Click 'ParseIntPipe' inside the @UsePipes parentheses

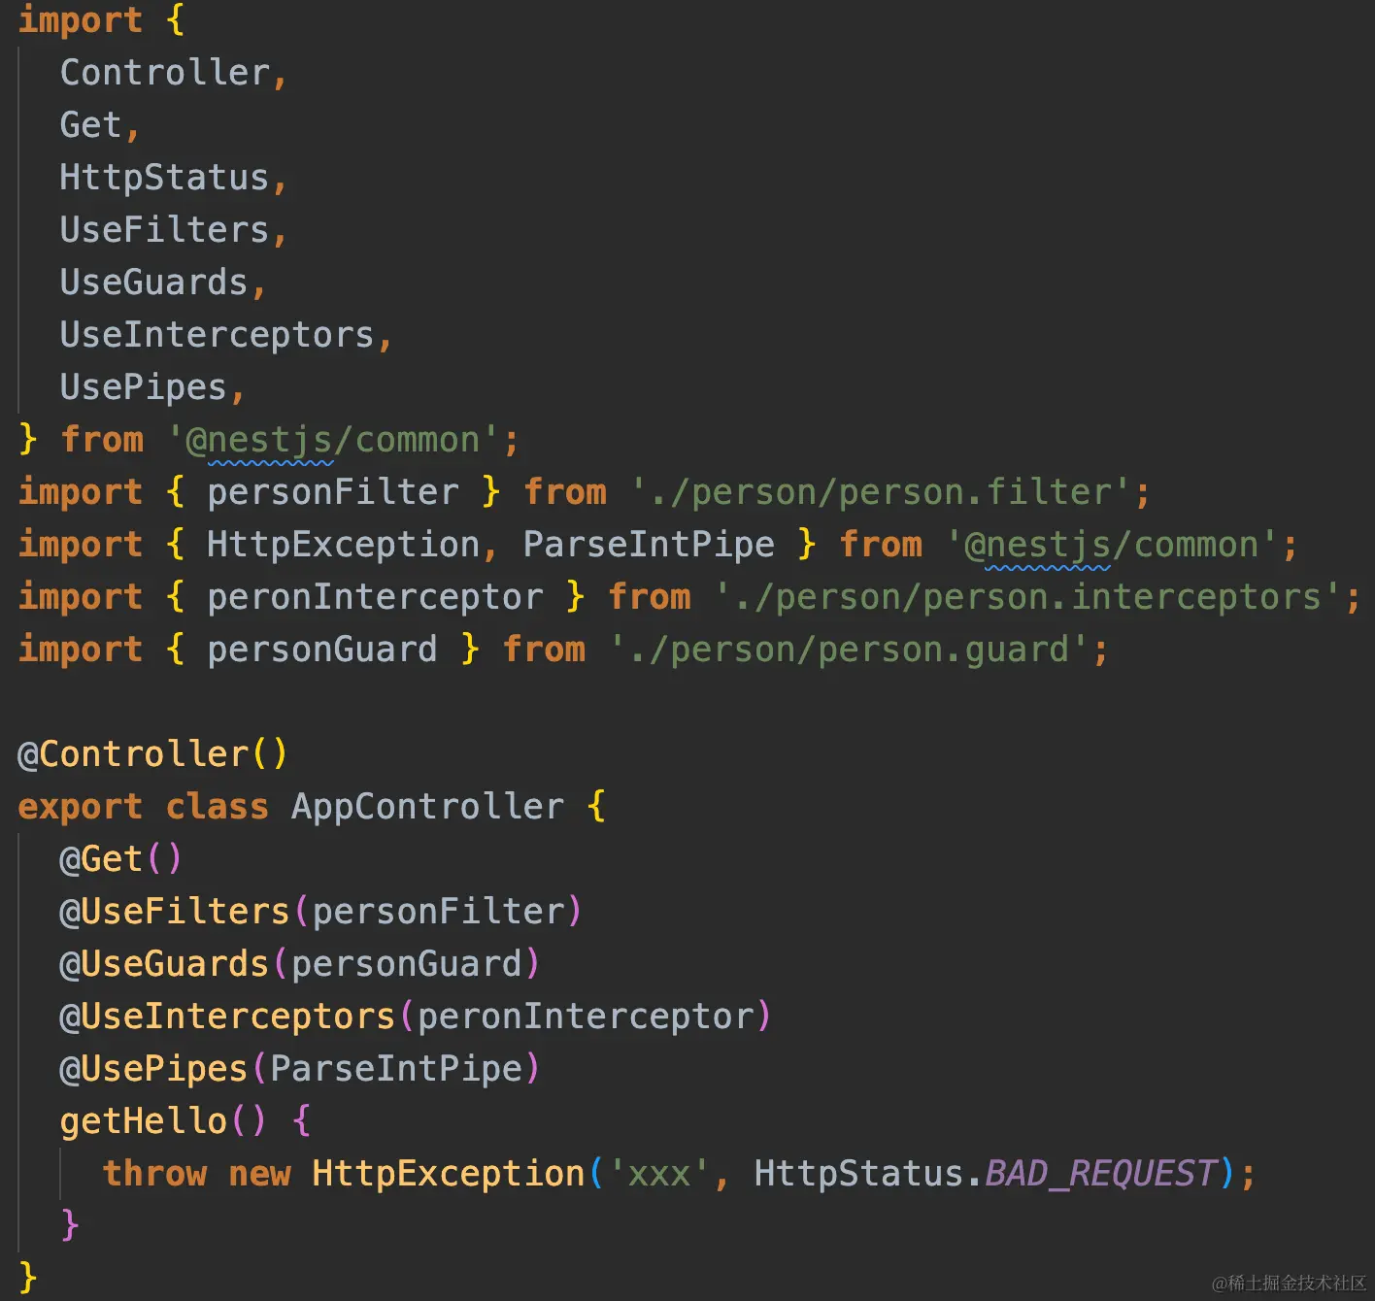pos(396,1069)
